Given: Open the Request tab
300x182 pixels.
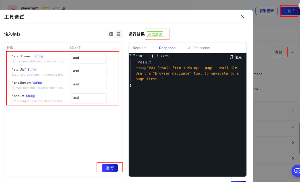Looking at the screenshot, I should [139, 48].
